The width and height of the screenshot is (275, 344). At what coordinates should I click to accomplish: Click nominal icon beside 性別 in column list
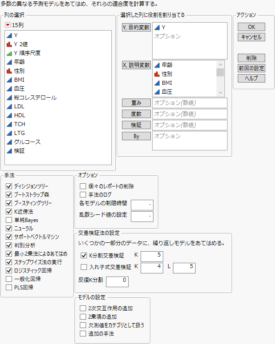[9, 71]
